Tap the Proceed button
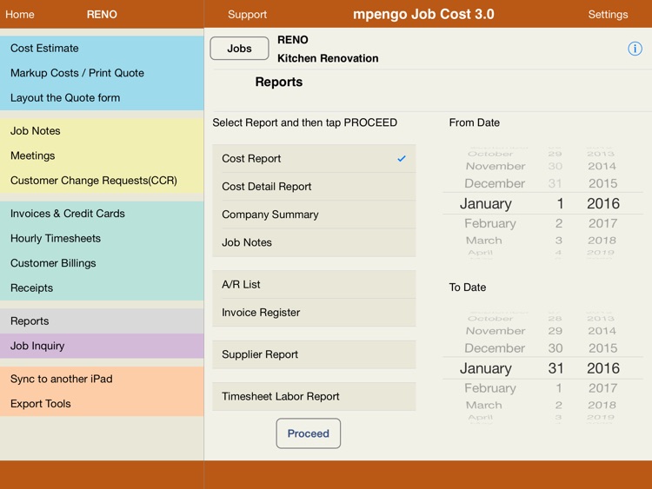This screenshot has height=489, width=652. 308,433
